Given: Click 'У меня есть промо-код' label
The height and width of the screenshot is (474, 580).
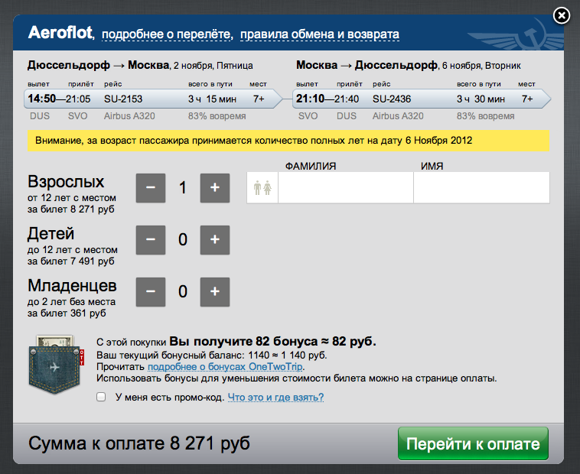Looking at the screenshot, I should tap(170, 397).
